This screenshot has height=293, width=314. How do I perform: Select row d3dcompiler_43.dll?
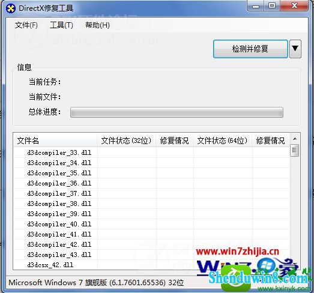(x=151, y=255)
